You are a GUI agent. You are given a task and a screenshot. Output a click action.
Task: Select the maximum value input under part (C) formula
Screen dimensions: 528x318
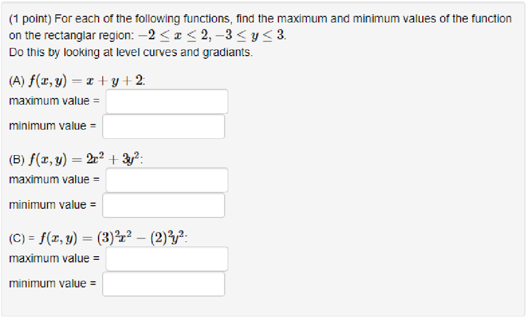coord(166,259)
